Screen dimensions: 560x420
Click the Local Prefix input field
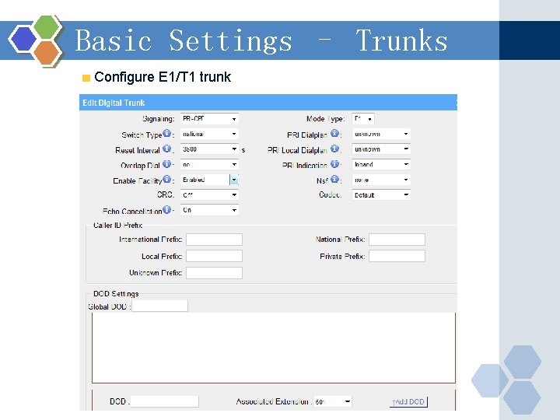(x=215, y=256)
